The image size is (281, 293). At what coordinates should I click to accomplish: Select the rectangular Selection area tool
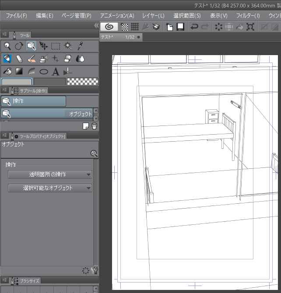pyautogui.click(x=56, y=45)
